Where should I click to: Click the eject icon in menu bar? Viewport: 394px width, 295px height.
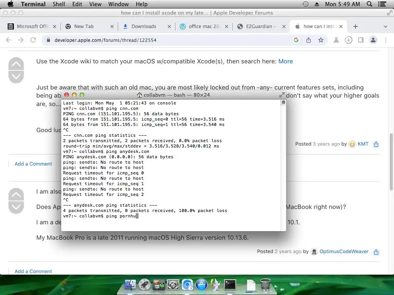[x=317, y=4]
